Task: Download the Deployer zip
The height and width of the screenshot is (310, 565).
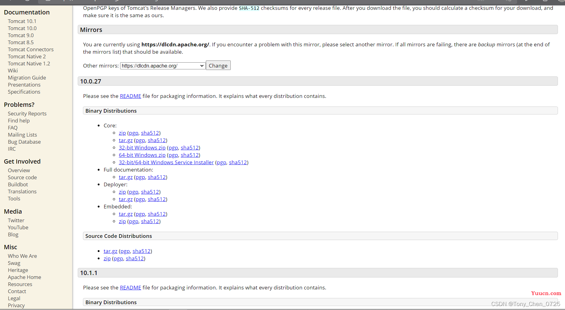Action: [x=122, y=192]
